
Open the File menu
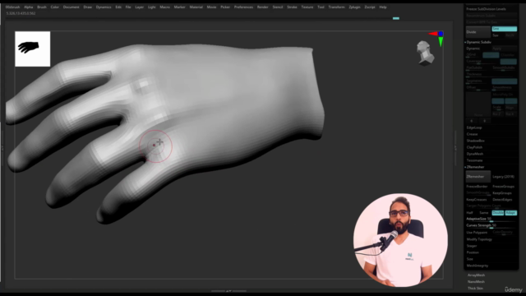click(x=128, y=7)
